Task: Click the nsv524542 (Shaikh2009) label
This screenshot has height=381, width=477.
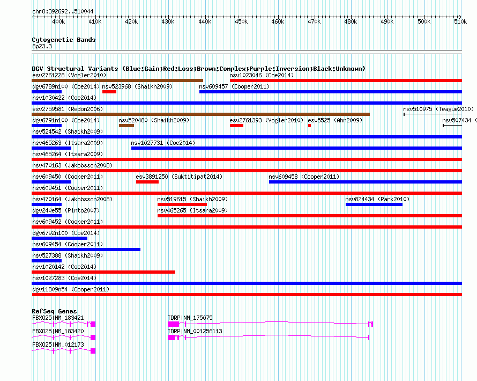Action: coord(68,131)
